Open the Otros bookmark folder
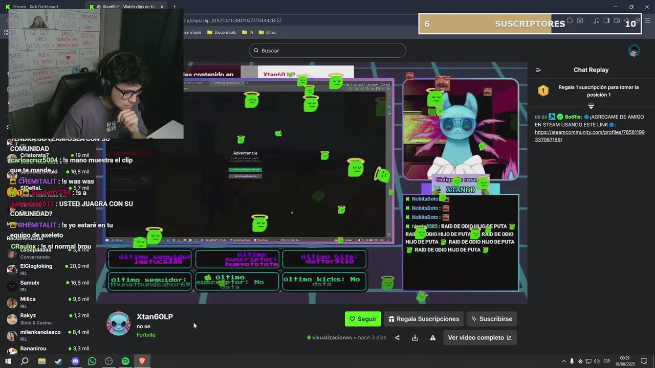This screenshot has height=368, width=655. [x=268, y=32]
